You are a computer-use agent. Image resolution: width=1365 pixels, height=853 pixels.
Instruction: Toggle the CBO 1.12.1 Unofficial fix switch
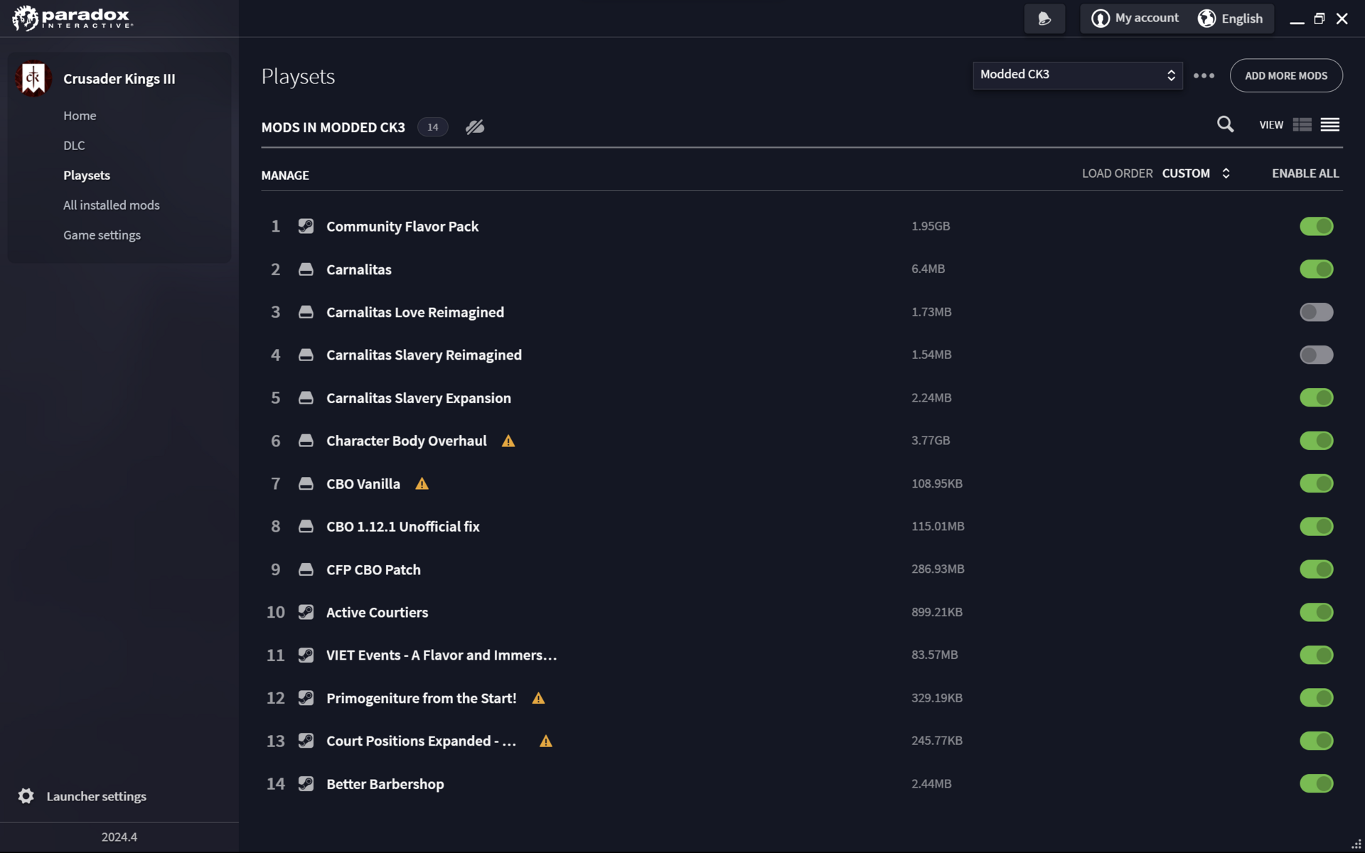(1317, 526)
